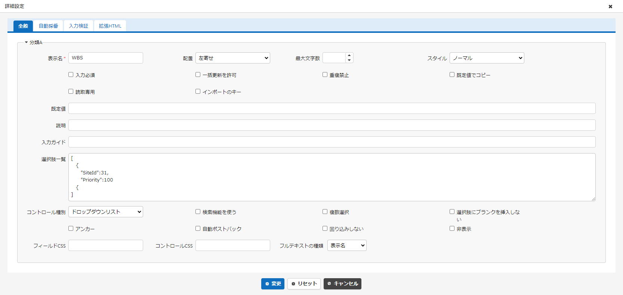Focus the 既定値 input field

coord(332,108)
